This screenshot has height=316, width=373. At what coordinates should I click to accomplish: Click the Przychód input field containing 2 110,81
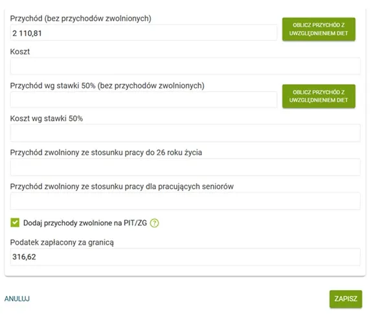[144, 33]
